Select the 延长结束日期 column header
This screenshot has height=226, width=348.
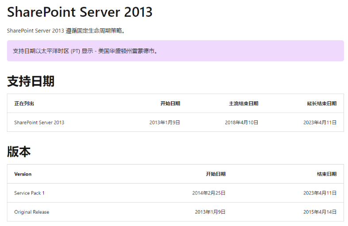[322, 103]
